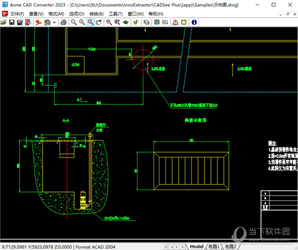The image size is (298, 250).
Task: Click the Pan hand tool icon
Action: (x=99, y=22)
